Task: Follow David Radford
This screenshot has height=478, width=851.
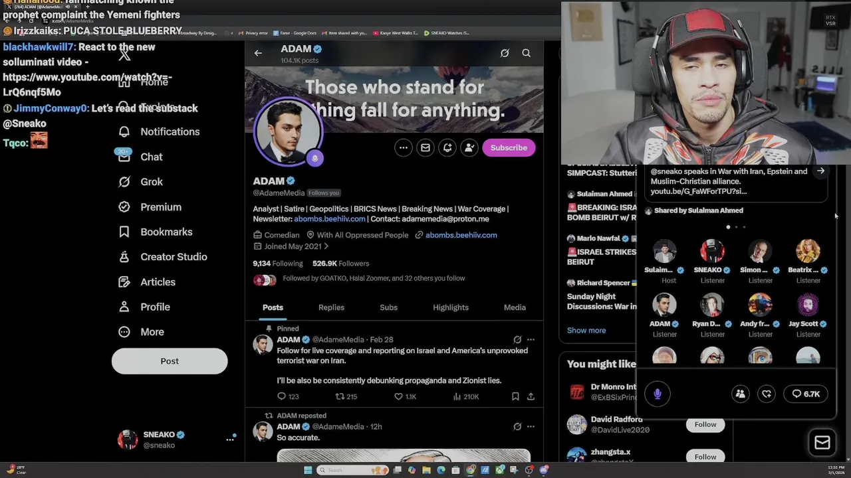Action: coord(705,424)
